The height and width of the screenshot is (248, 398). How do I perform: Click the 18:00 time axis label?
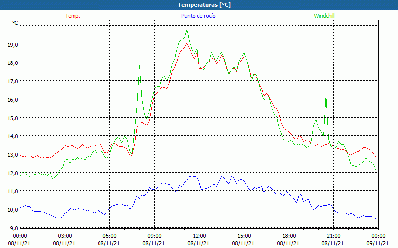click(289, 236)
